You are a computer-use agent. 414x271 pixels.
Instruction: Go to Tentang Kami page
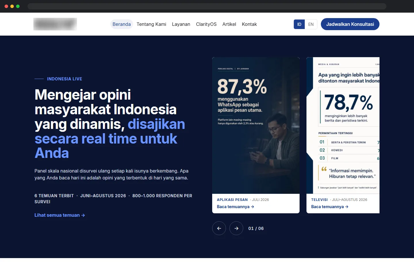151,24
